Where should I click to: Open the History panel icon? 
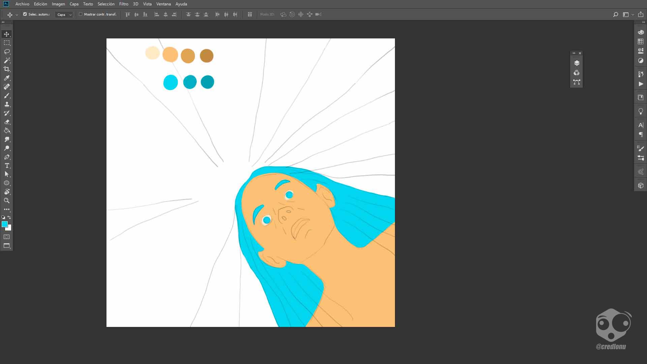click(641, 74)
